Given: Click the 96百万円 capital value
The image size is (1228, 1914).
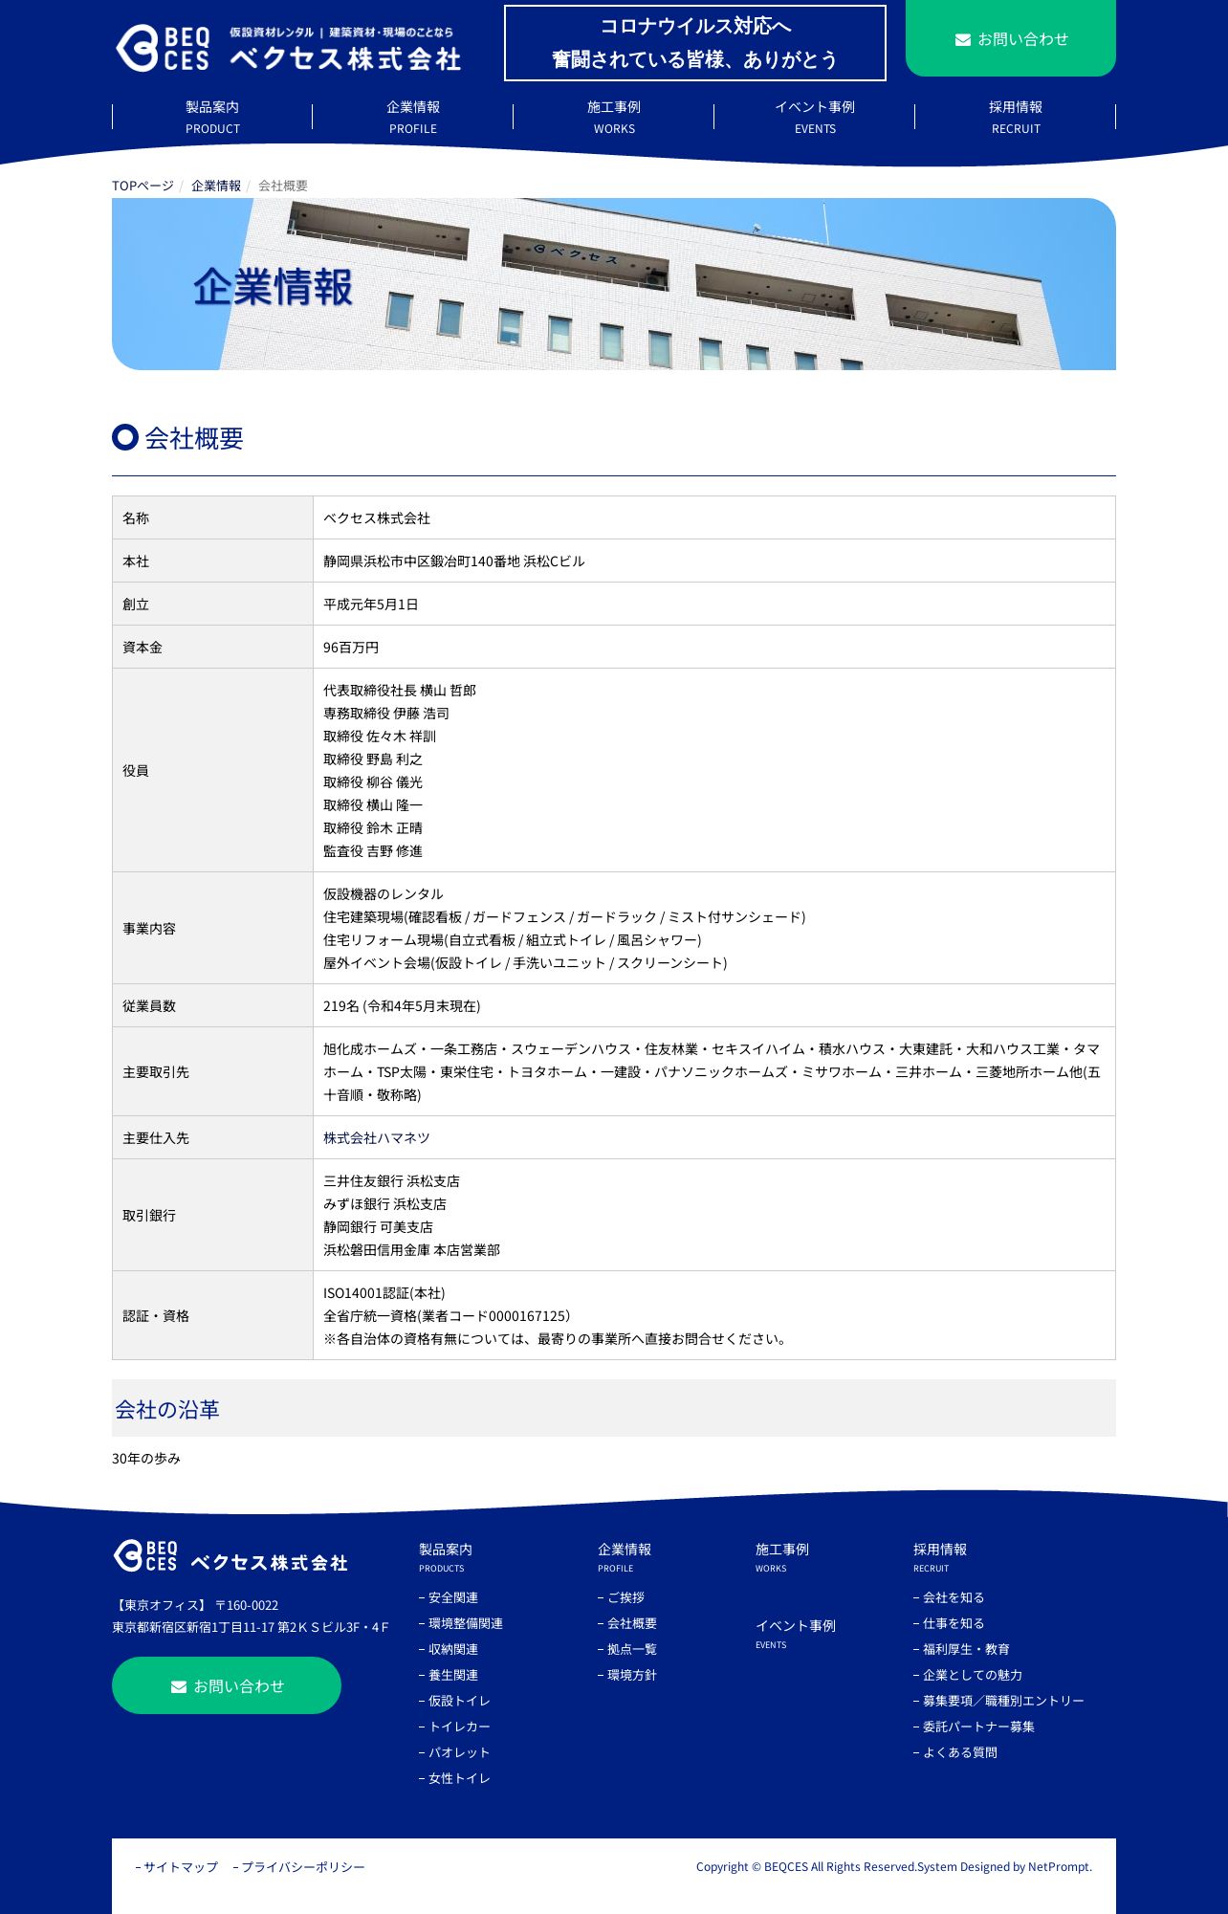Looking at the screenshot, I should pos(351,648).
